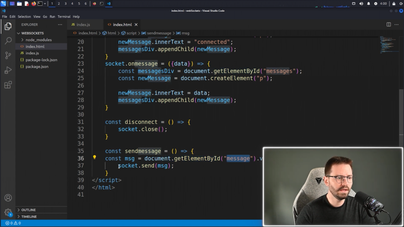Open the Explorer view in activity bar
The image size is (404, 227).
click(8, 26)
